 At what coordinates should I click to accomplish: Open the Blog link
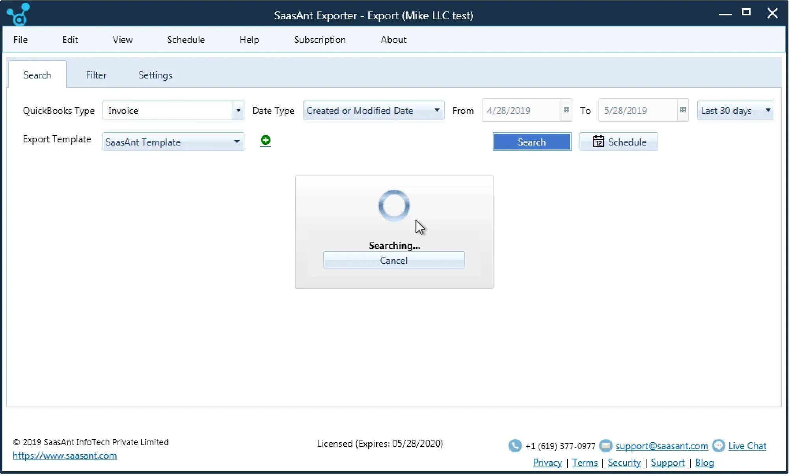click(704, 463)
